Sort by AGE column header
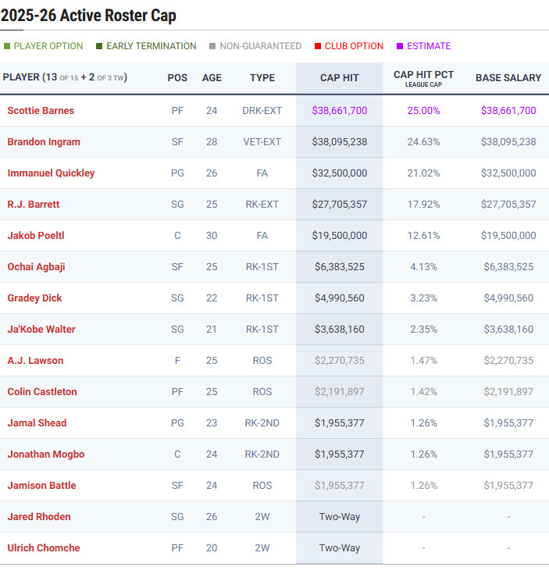 coord(212,77)
